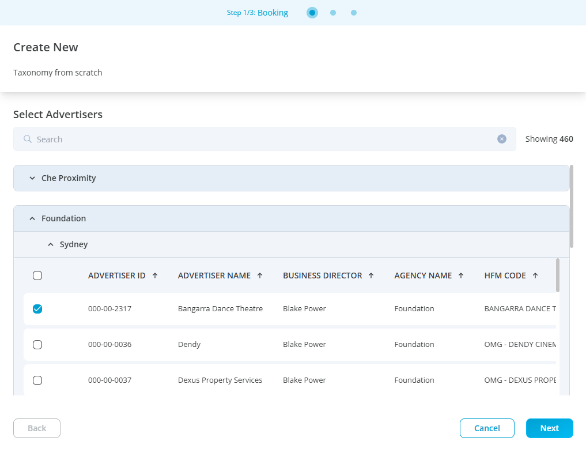Sort by Advertiser Name arrow icon

coord(260,276)
